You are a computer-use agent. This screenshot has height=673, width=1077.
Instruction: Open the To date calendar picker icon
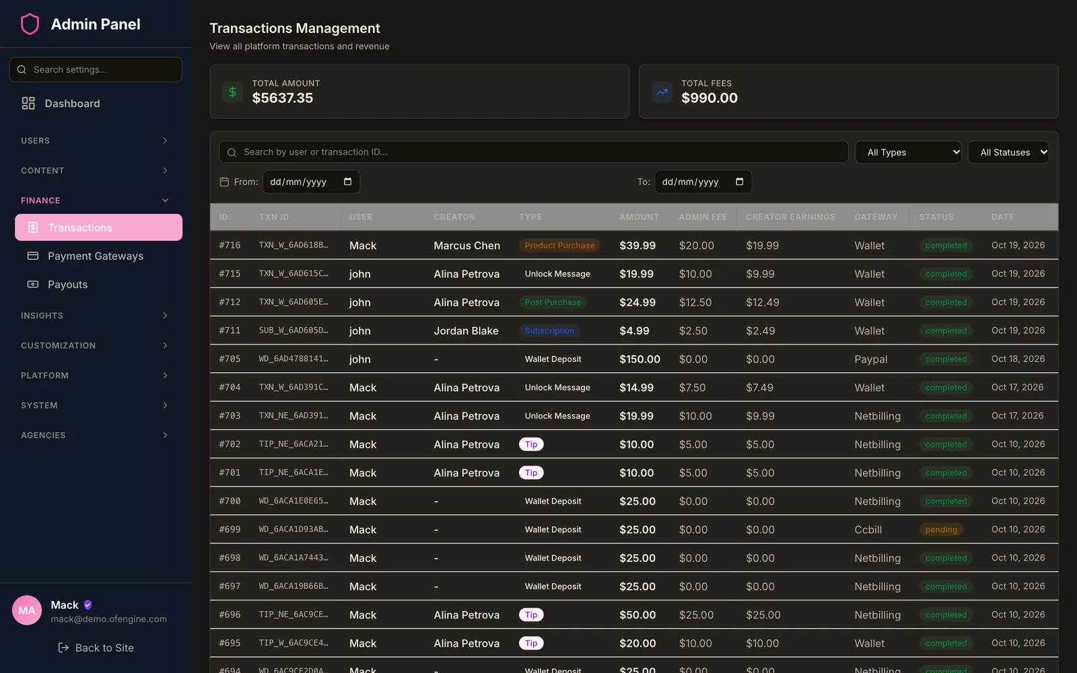point(739,182)
